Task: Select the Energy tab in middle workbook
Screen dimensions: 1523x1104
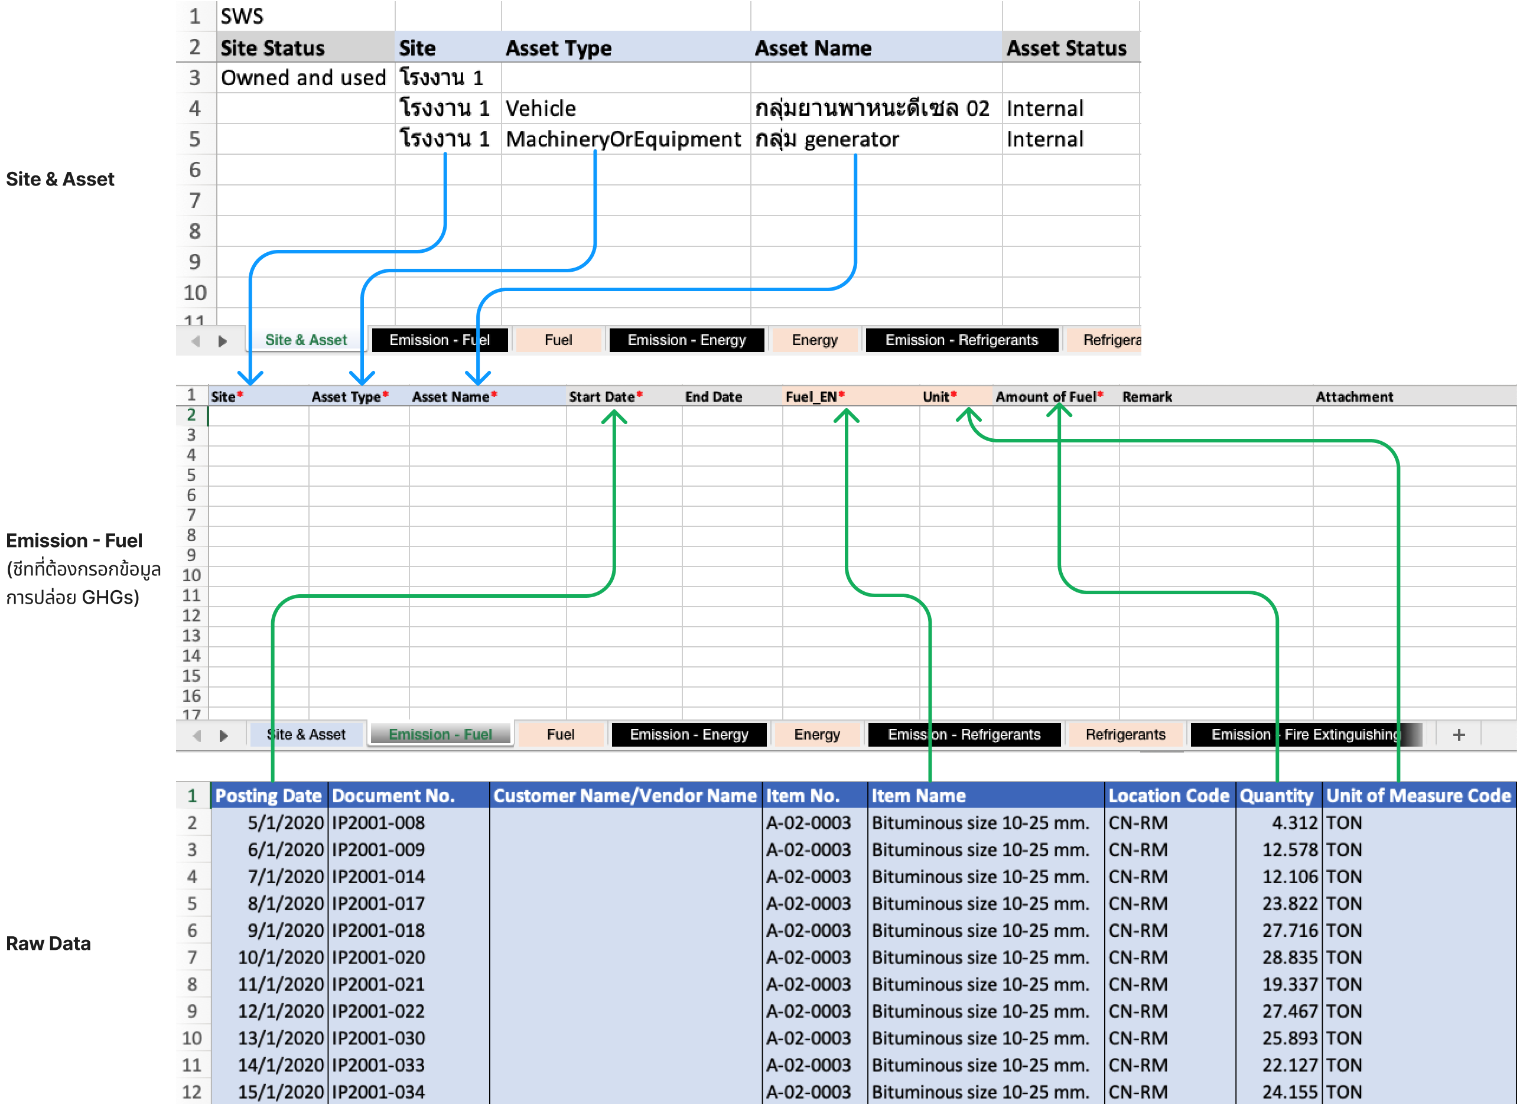Action: (816, 735)
